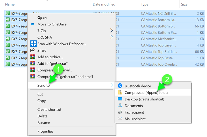Click the "CAMtastic Top Overla..." type cell
The height and width of the screenshot is (137, 207).
click(159, 64)
